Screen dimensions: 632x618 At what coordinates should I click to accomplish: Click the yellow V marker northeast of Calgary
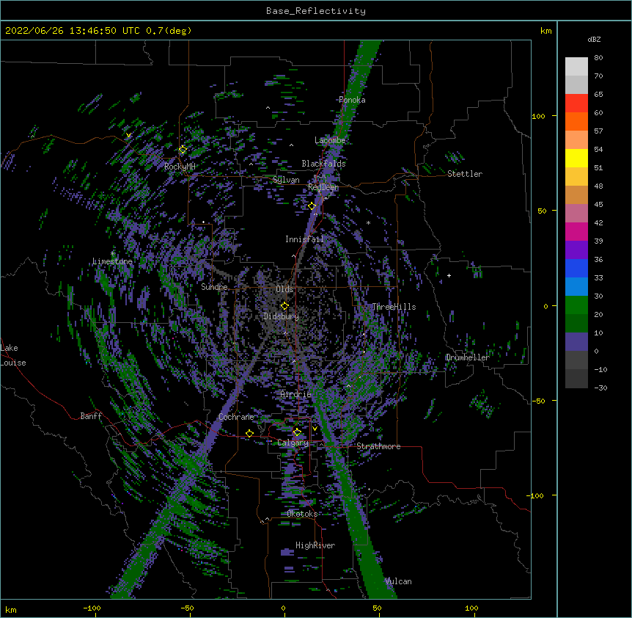pyautogui.click(x=315, y=429)
